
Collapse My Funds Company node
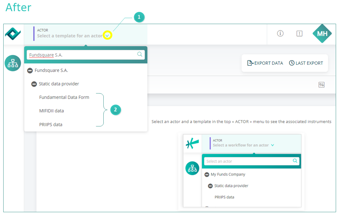coord(207,174)
